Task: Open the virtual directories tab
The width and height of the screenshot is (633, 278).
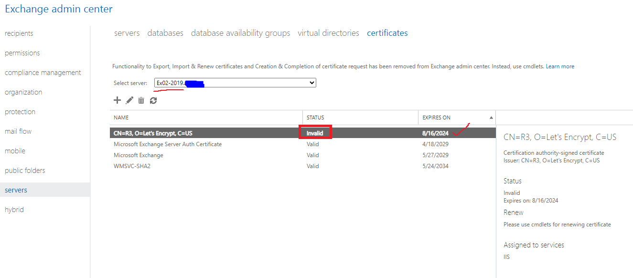Action: (328, 32)
